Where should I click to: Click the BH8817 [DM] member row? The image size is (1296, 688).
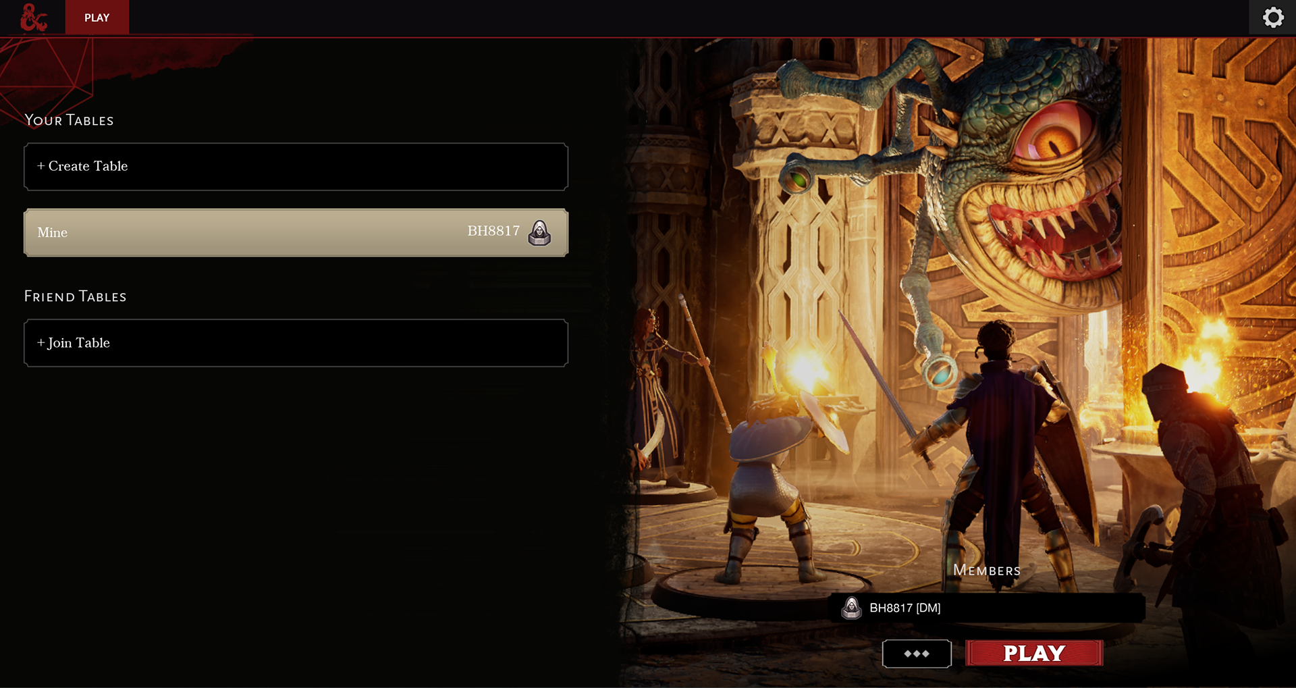[x=986, y=608]
